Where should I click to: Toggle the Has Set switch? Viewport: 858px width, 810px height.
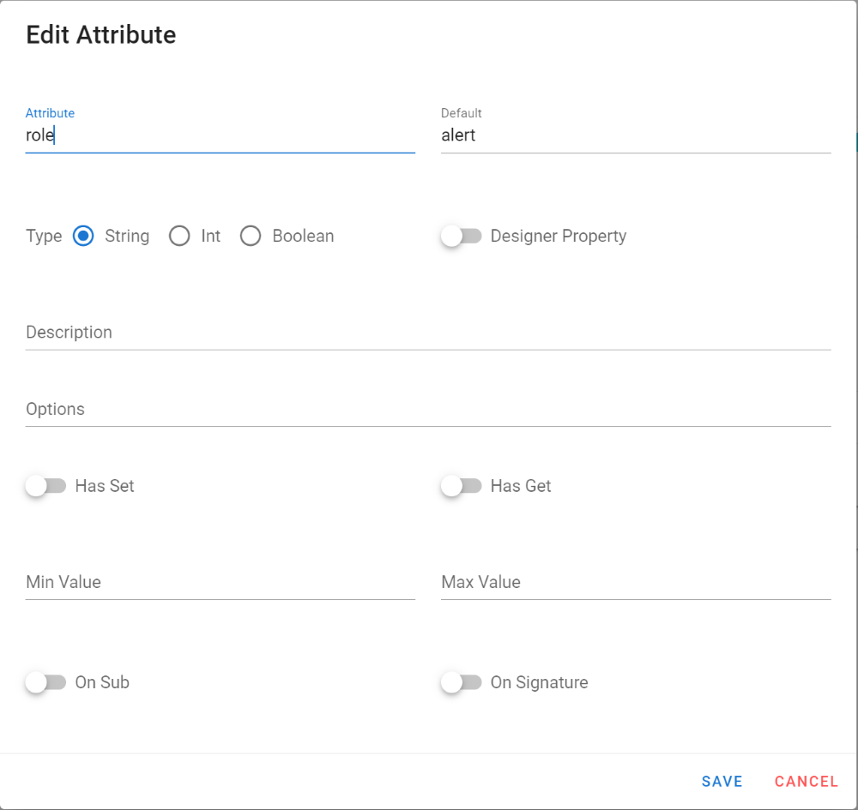tap(46, 486)
